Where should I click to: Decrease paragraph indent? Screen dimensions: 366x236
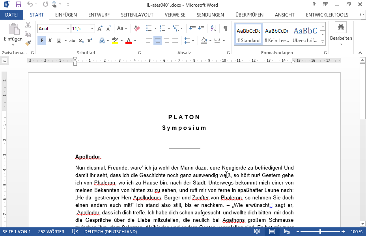[x=192, y=28]
